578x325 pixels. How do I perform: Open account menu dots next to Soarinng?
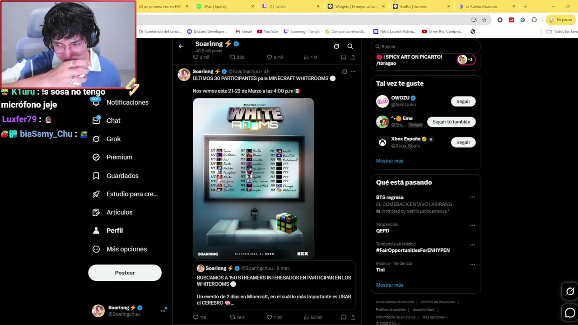click(x=163, y=311)
